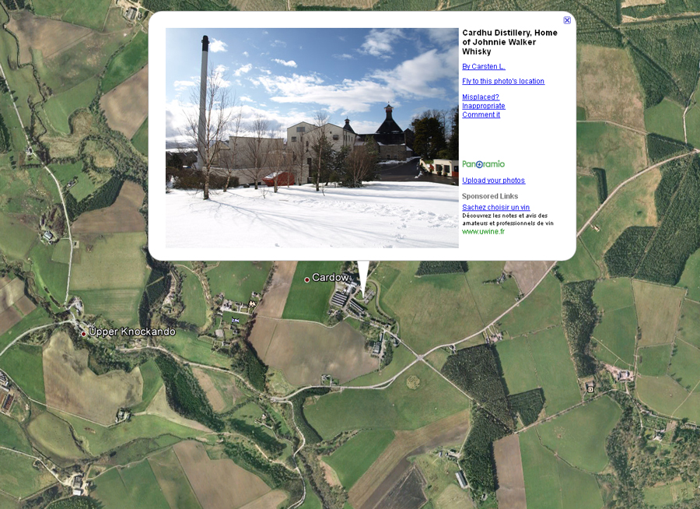700x509 pixels.
Task: Click the 'Upper Knockando' map label
Action: pyautogui.click(x=132, y=332)
